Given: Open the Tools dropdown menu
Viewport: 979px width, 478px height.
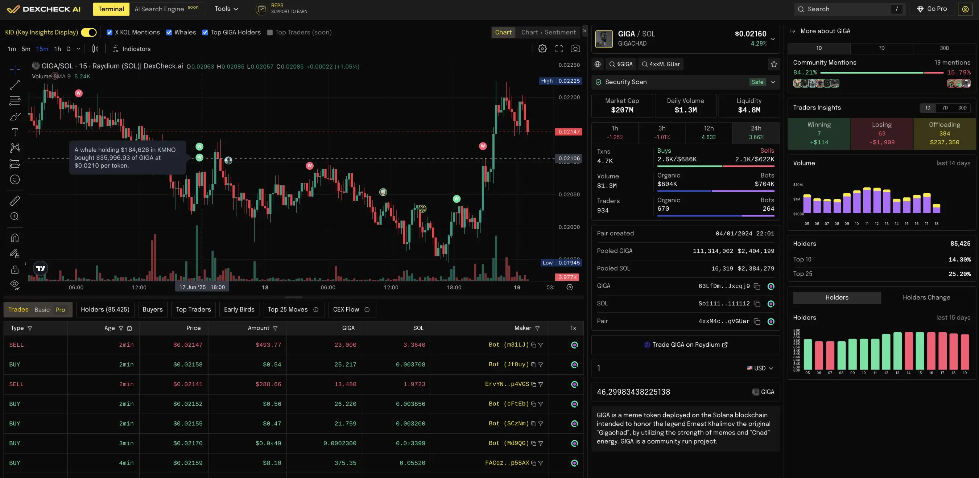Looking at the screenshot, I should [x=226, y=9].
